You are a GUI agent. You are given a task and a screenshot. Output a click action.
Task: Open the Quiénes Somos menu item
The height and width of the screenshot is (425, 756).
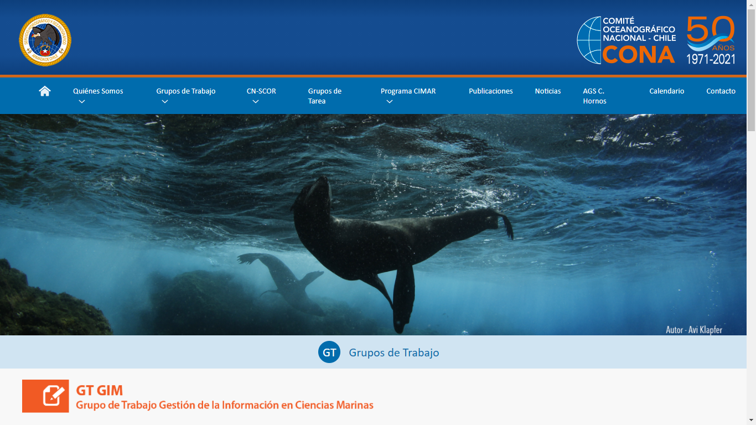(x=98, y=91)
